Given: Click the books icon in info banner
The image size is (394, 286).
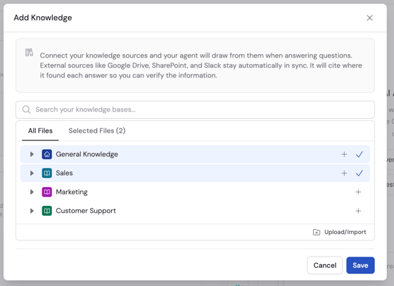Looking at the screenshot, I should [29, 53].
